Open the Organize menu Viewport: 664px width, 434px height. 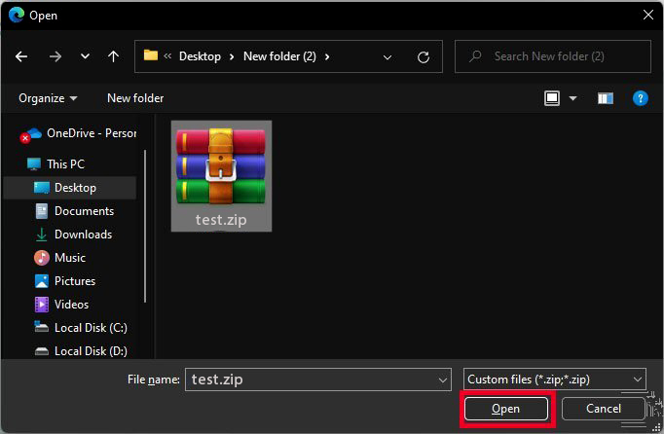pos(48,98)
